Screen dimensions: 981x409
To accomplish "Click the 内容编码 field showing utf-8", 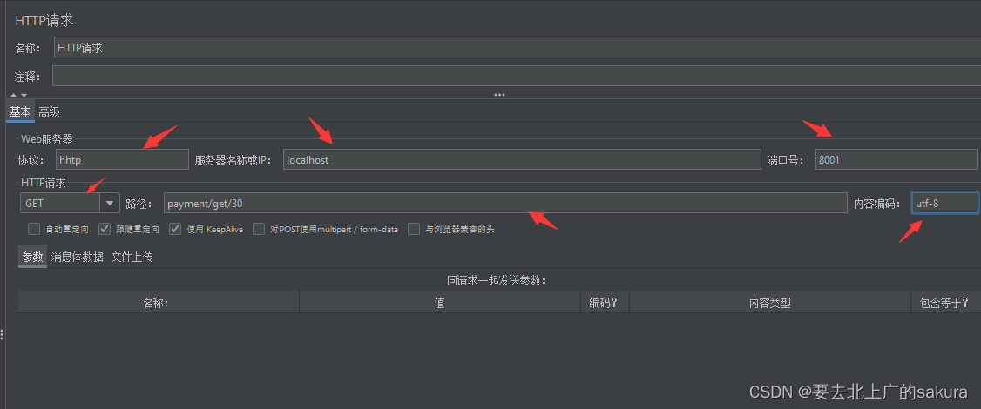I will pyautogui.click(x=944, y=204).
